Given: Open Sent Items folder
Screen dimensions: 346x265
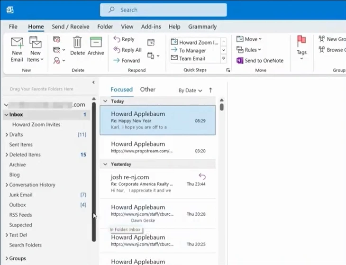Looking at the screenshot, I should [x=21, y=145].
